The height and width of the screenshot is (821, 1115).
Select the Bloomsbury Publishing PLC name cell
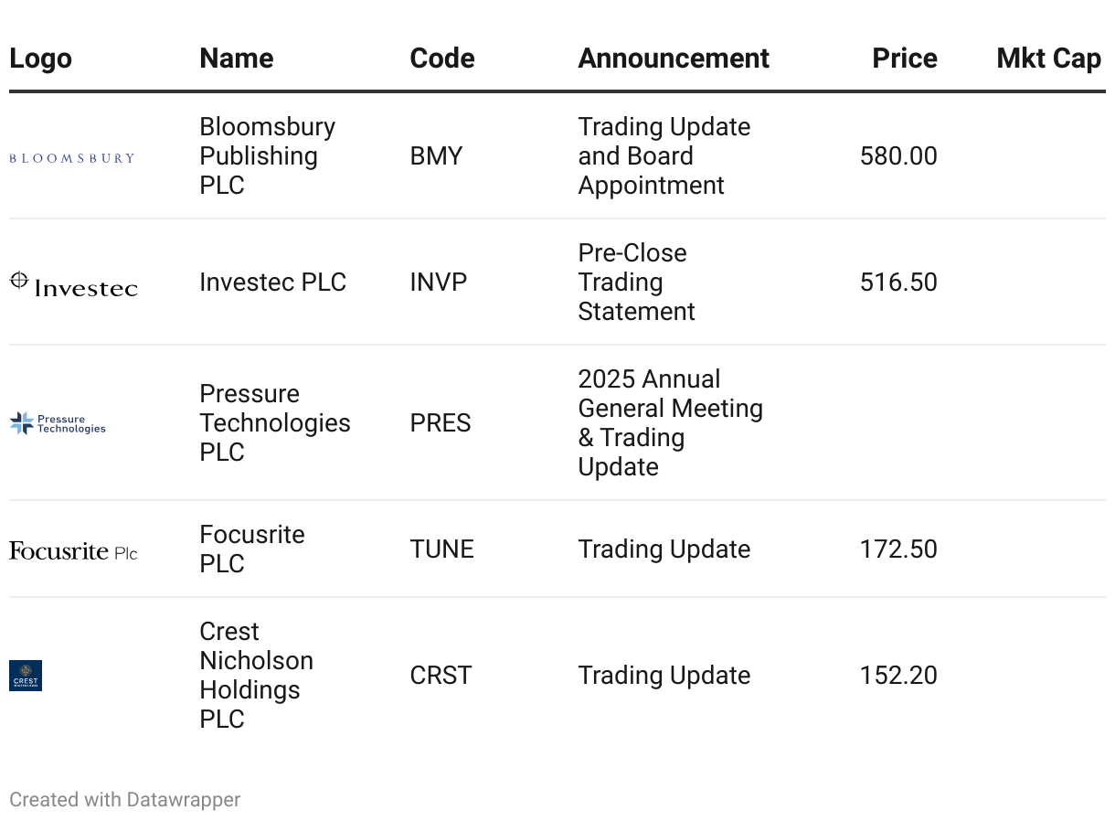[x=268, y=155]
